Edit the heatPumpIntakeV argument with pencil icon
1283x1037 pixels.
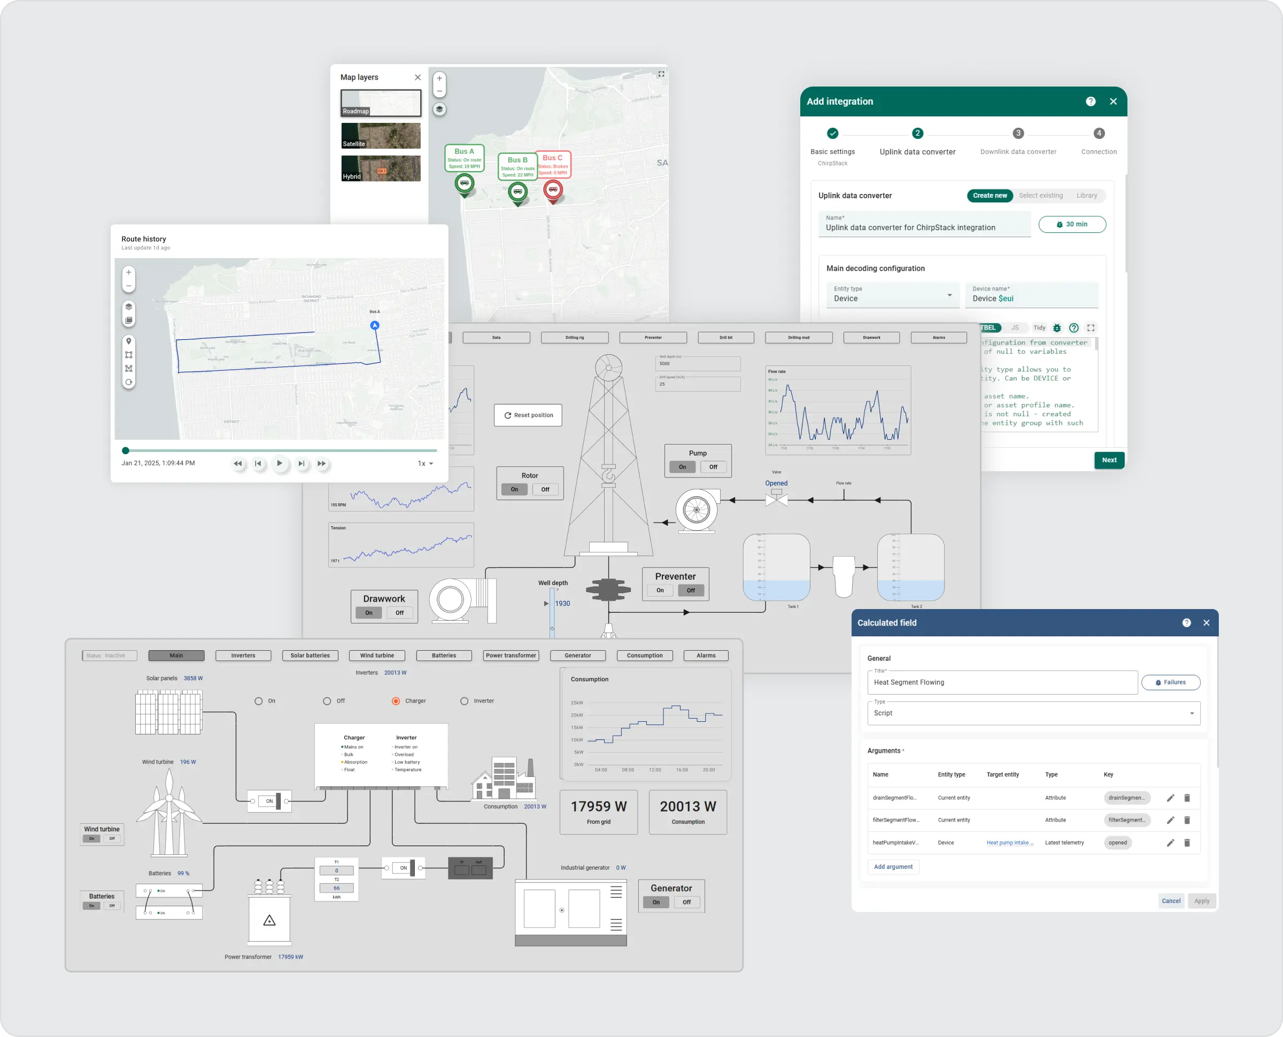[1170, 843]
